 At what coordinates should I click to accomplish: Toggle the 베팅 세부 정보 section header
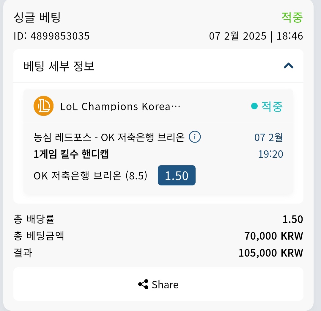[158, 66]
